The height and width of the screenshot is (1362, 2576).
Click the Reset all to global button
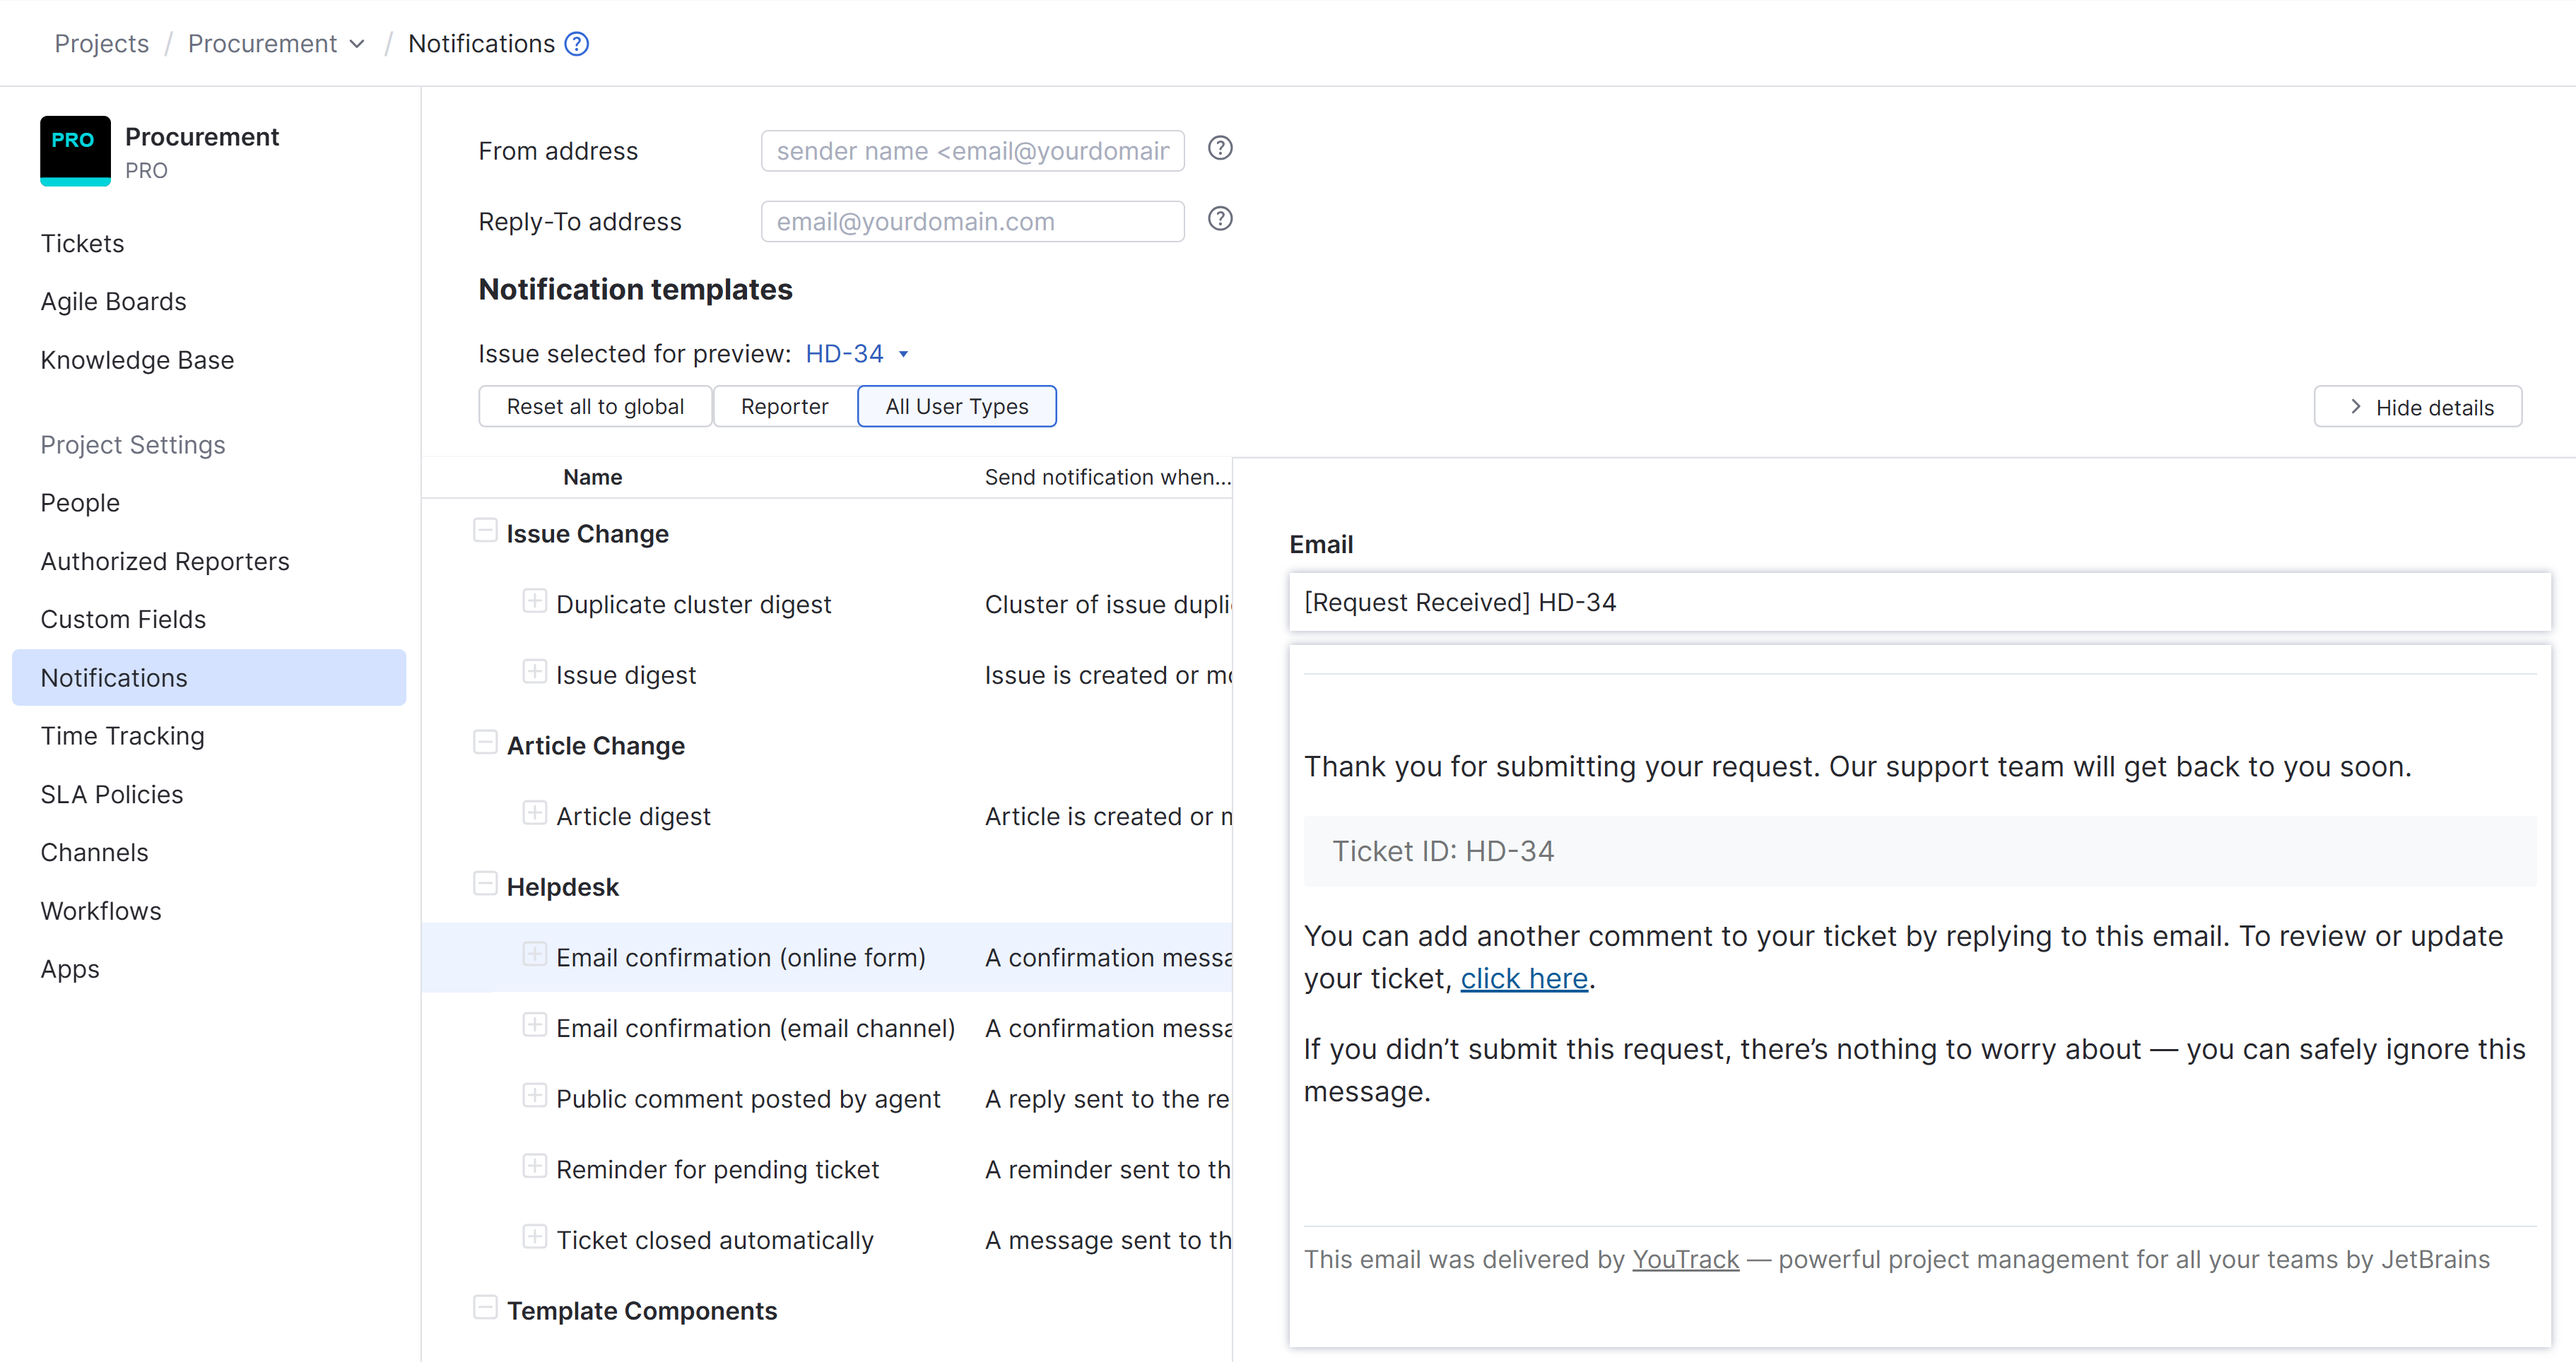tap(595, 407)
